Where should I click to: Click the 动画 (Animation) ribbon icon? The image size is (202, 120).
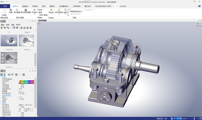(x=11, y=10)
